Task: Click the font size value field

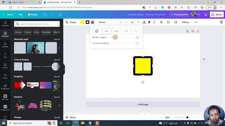Action: click(132, 22)
